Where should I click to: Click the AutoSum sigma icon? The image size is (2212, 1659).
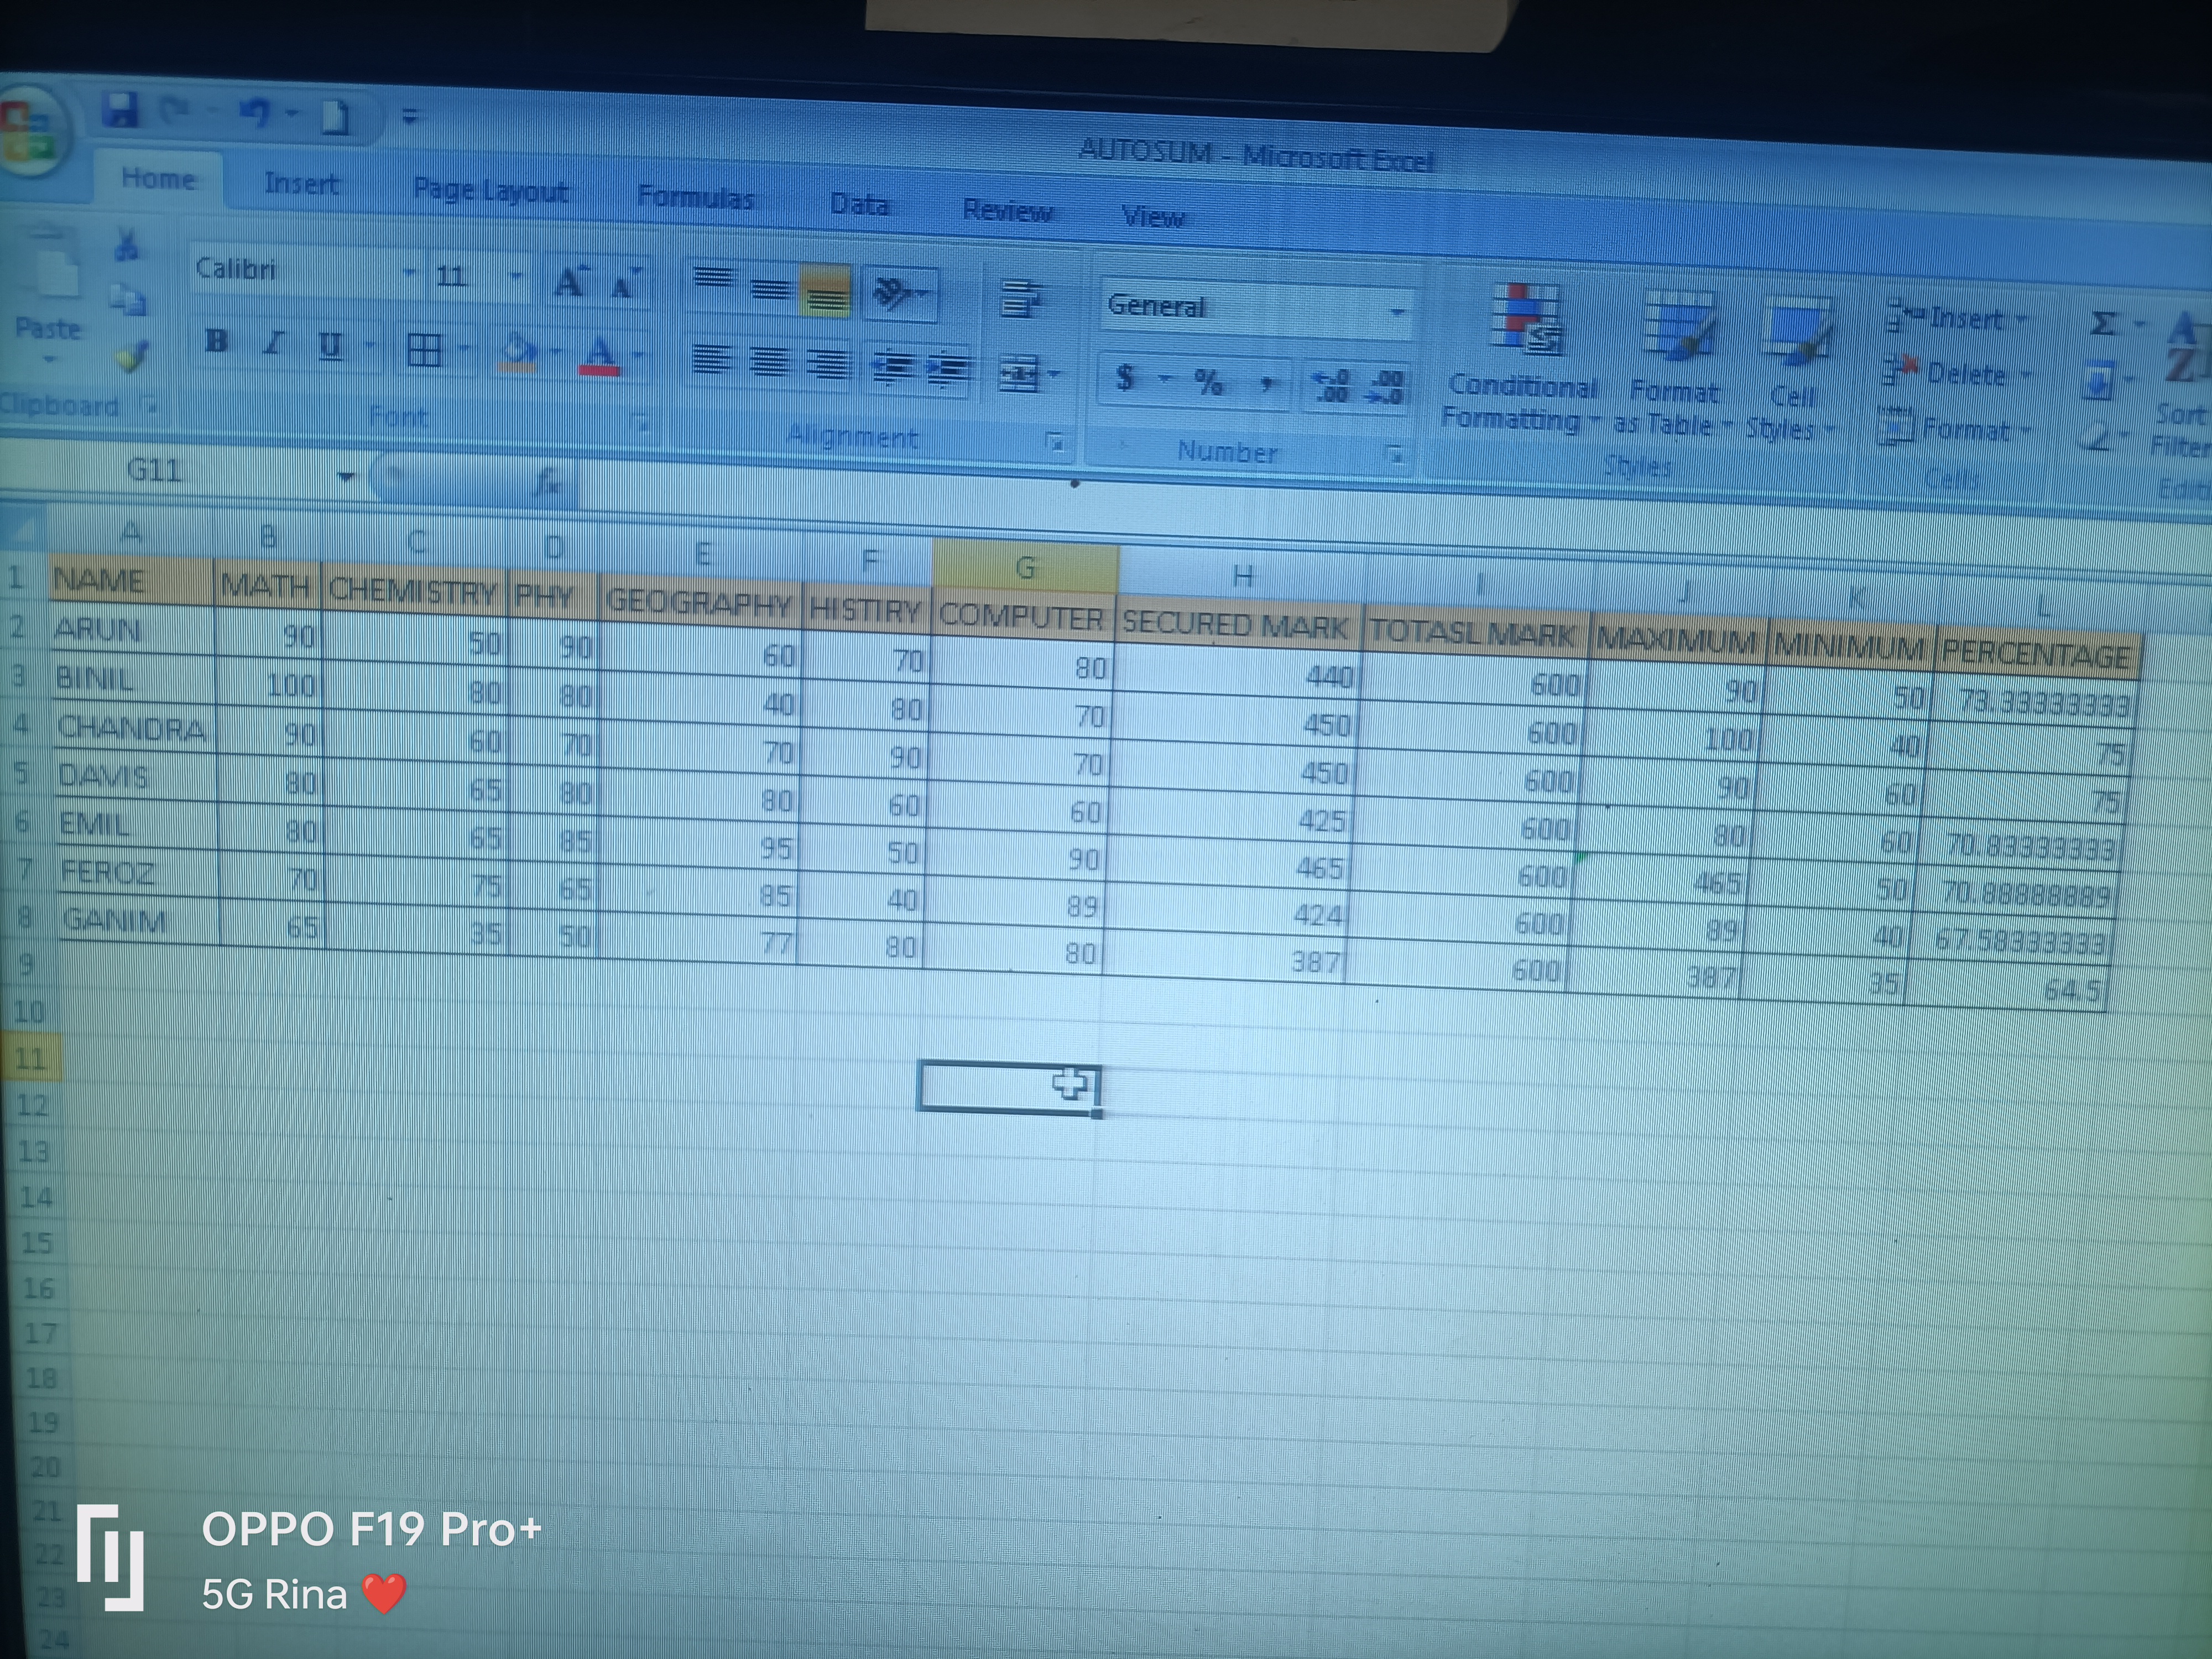tap(2103, 324)
